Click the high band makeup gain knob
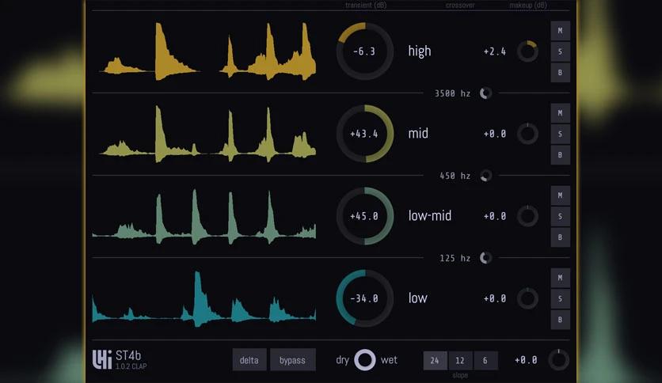The image size is (662, 383). click(x=527, y=51)
